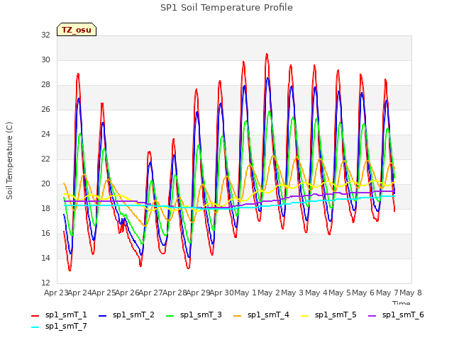Toggle sp1_smT_3 series in legend
This screenshot has height=340, width=454.
[194, 314]
